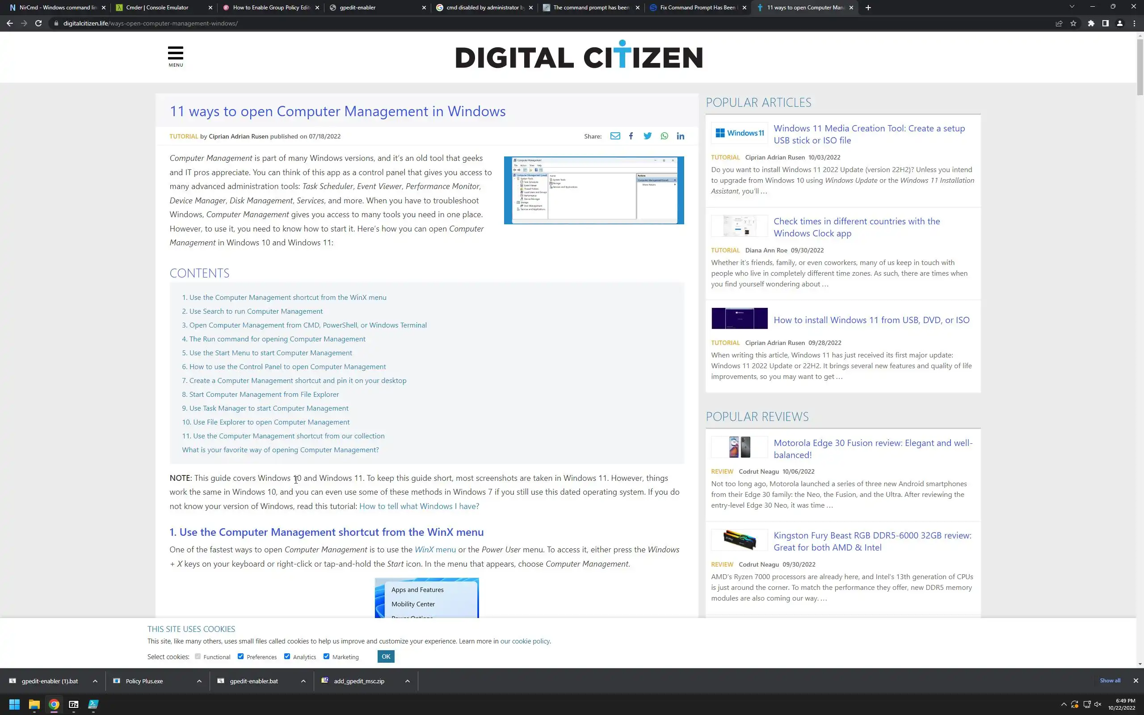This screenshot has height=715, width=1144.
Task: Expand options for gpedit-enabler.bat download
Action: click(x=303, y=681)
